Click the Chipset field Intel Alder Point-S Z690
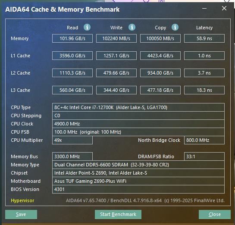The height and width of the screenshot is (225, 235). click(138, 173)
